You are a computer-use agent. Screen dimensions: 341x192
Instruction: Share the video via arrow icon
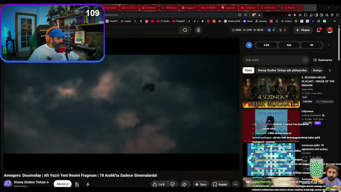click(x=184, y=184)
